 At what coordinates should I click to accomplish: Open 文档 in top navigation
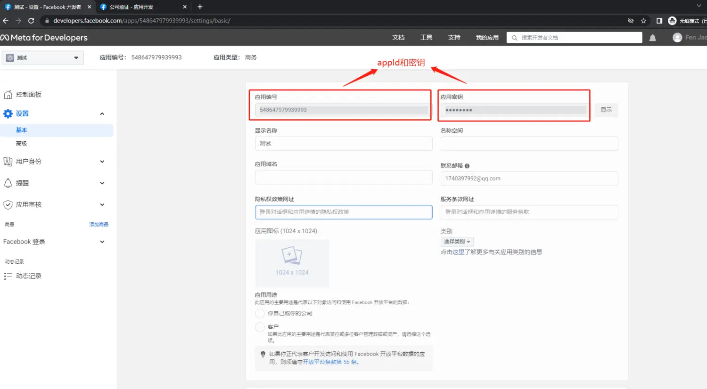(x=398, y=38)
